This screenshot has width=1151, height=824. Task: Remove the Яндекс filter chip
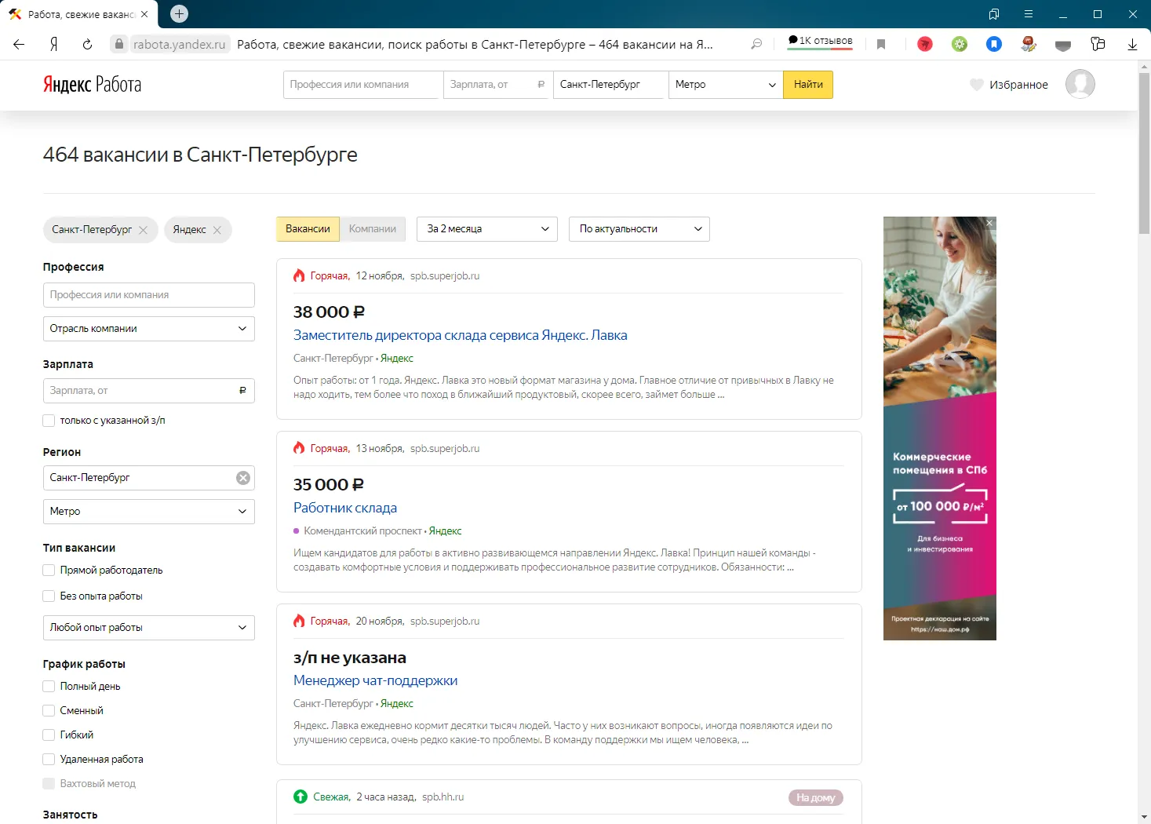(217, 230)
